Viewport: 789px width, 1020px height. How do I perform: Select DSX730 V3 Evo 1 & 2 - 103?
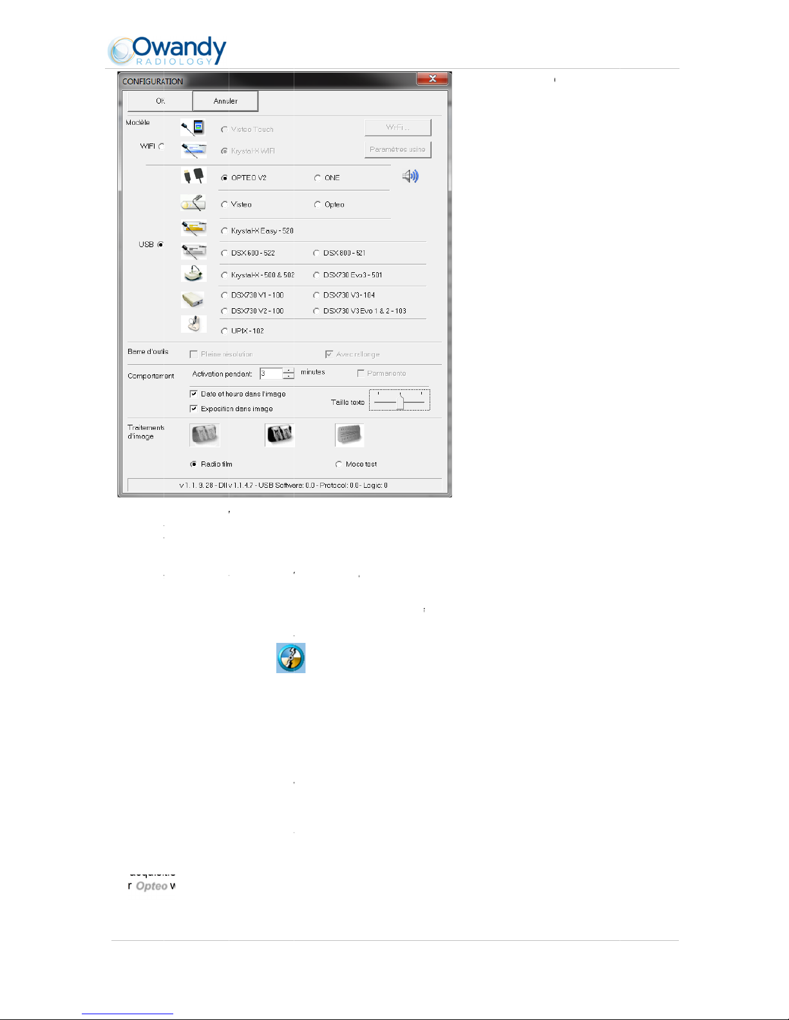[x=360, y=311]
